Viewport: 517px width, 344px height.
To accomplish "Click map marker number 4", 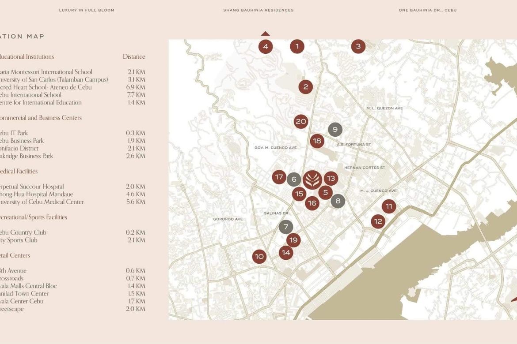I will click(x=266, y=46).
